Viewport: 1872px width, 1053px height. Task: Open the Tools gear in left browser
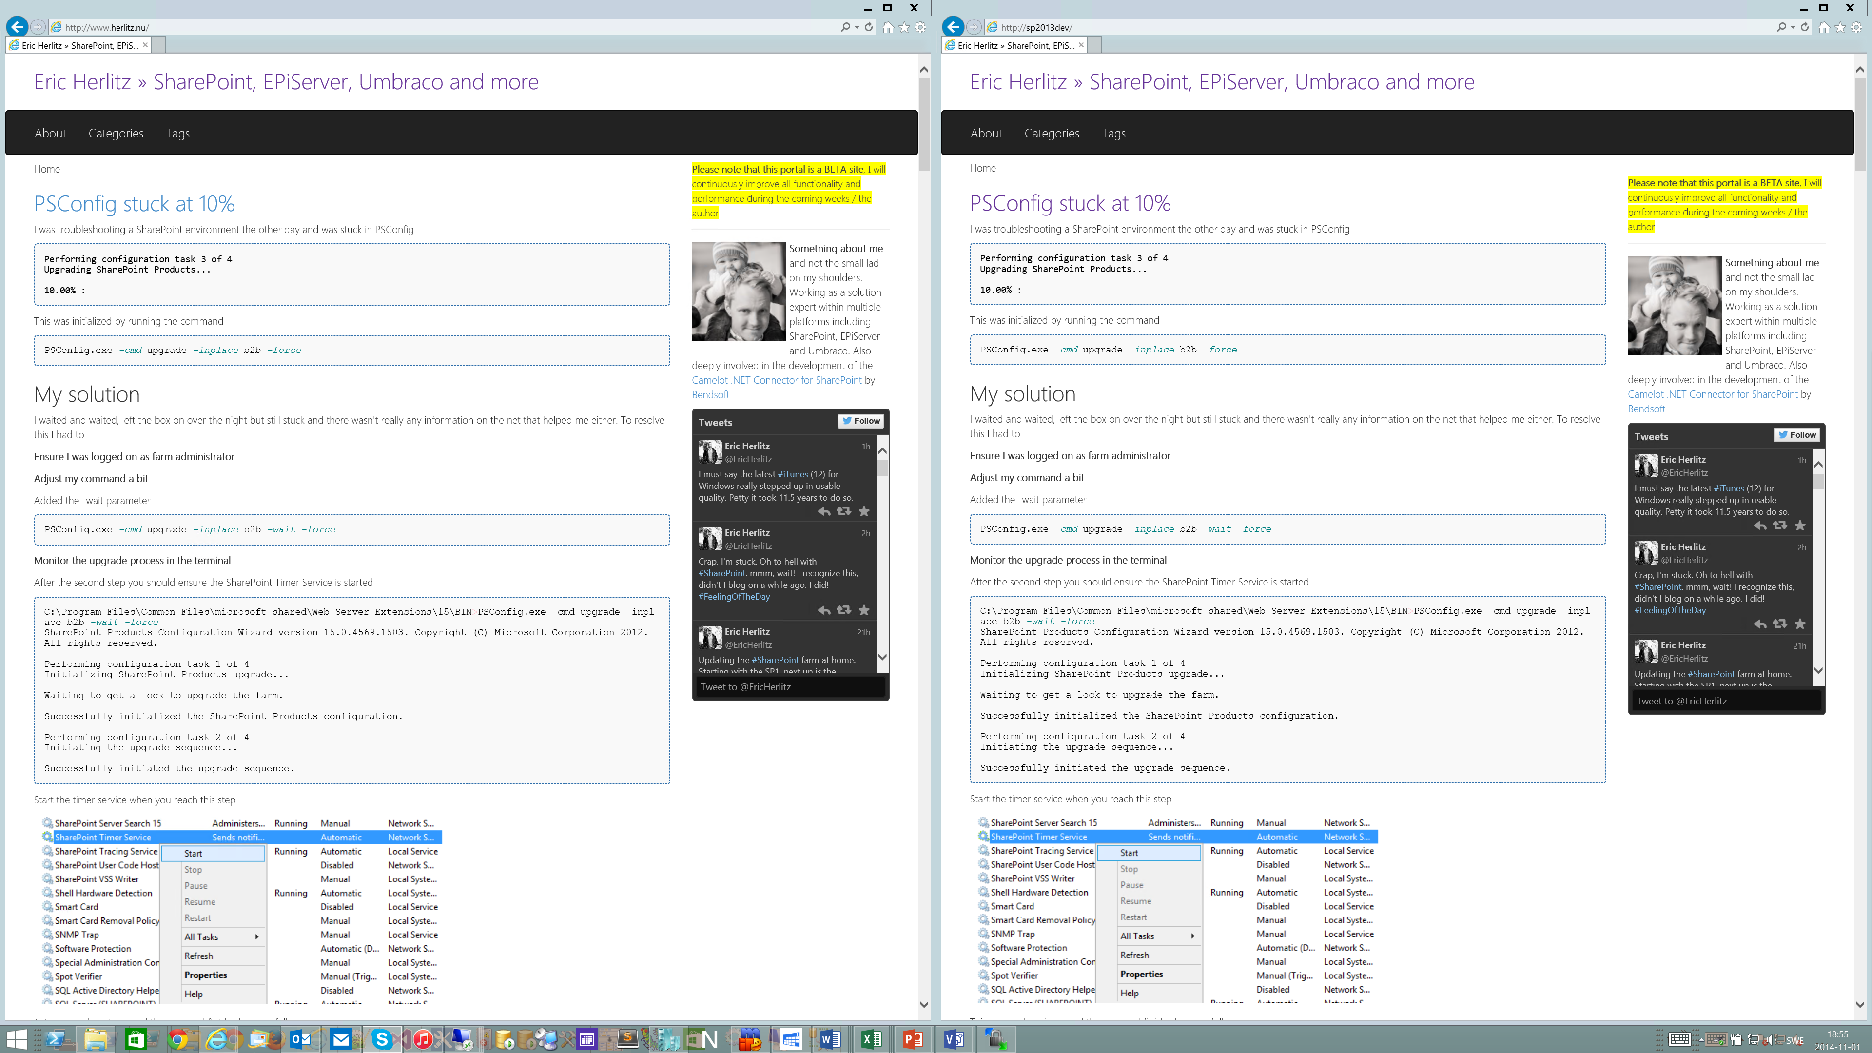(920, 28)
